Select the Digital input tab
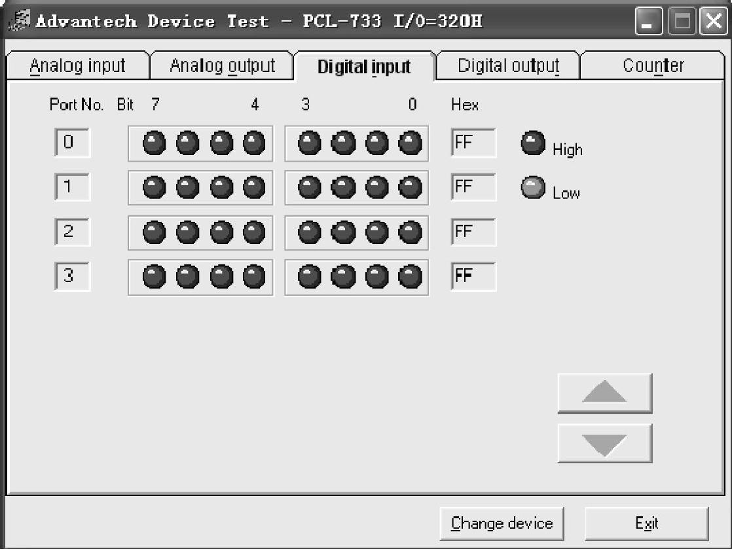The width and height of the screenshot is (732, 549). click(364, 67)
